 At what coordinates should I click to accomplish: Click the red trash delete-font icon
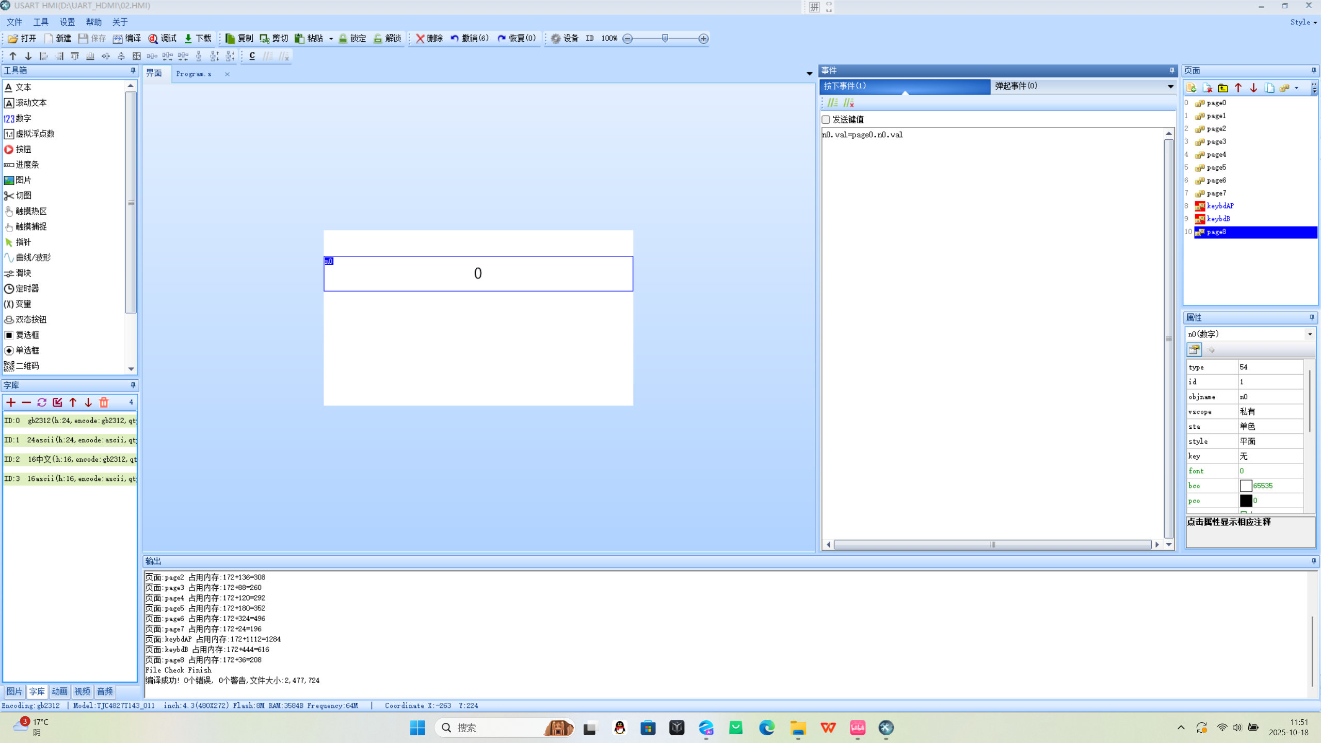[104, 402]
